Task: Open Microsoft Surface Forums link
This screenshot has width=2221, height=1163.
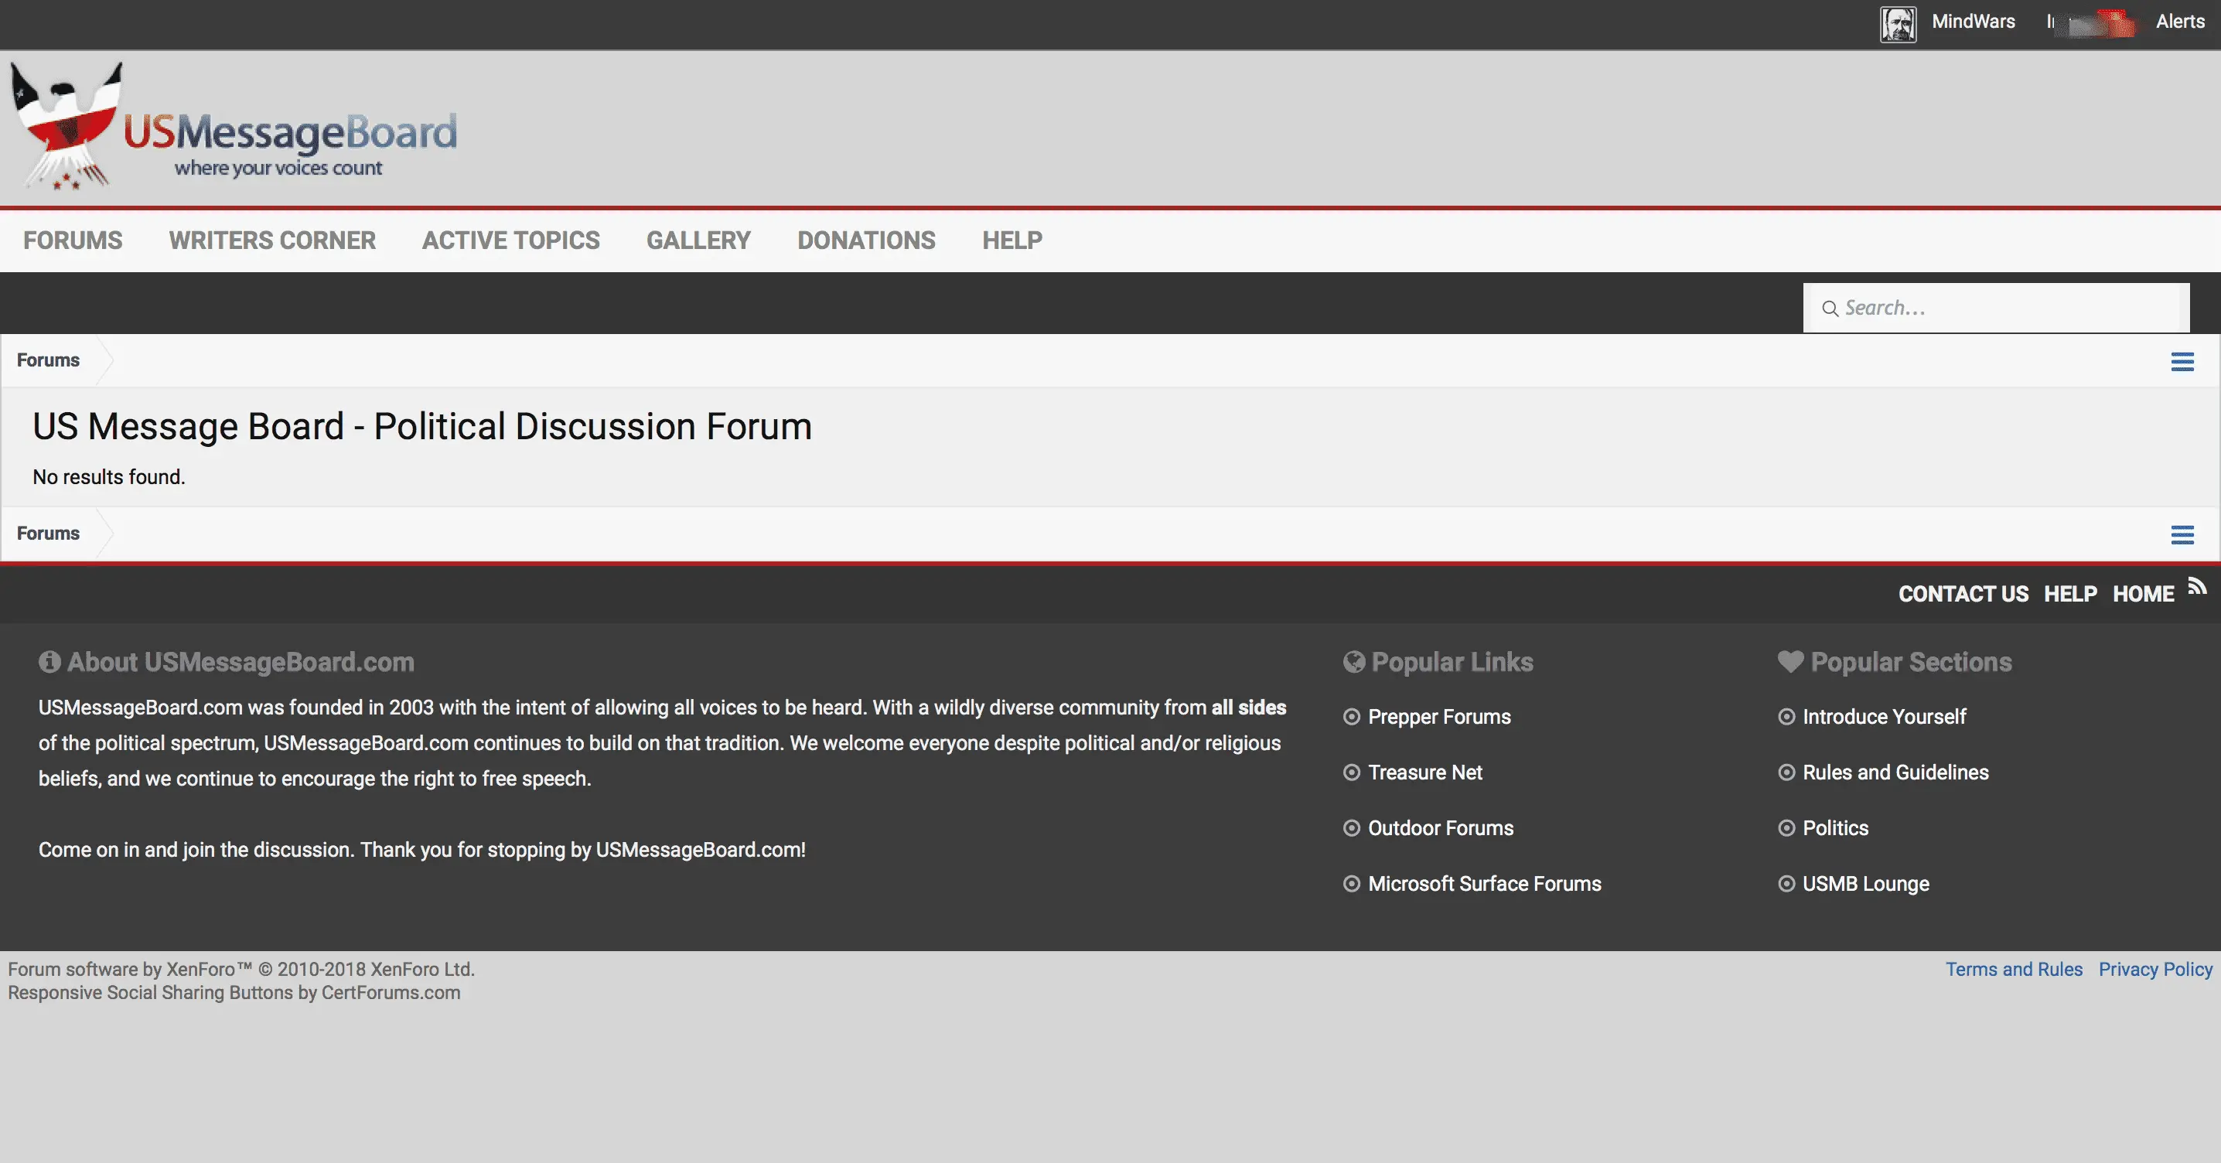Action: pos(1485,884)
